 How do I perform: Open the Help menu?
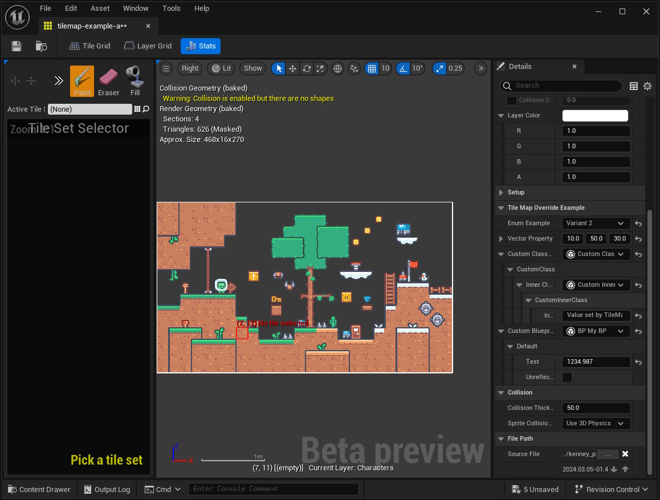pyautogui.click(x=202, y=9)
